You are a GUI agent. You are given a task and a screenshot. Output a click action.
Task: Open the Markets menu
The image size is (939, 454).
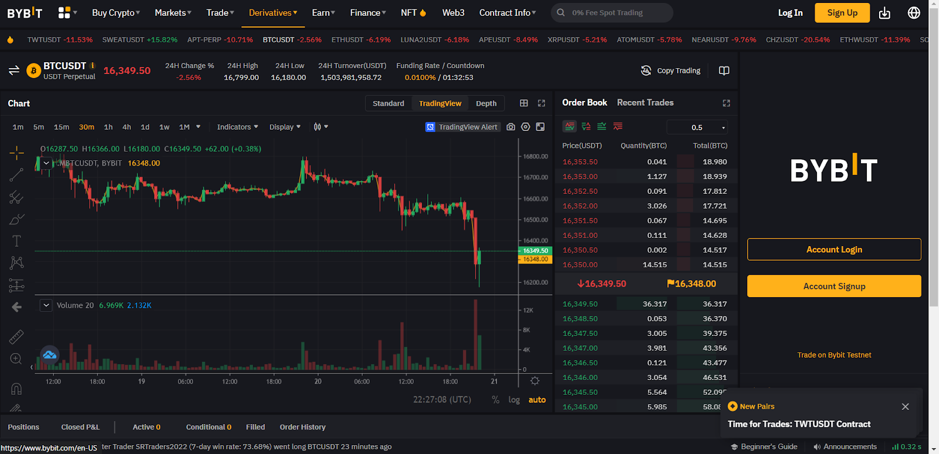(x=173, y=13)
